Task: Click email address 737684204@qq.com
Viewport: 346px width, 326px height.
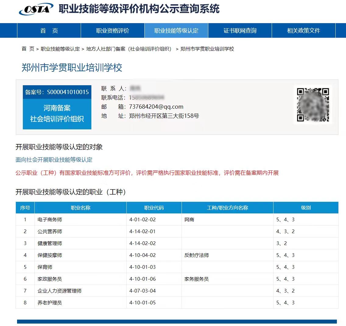Action: point(156,107)
